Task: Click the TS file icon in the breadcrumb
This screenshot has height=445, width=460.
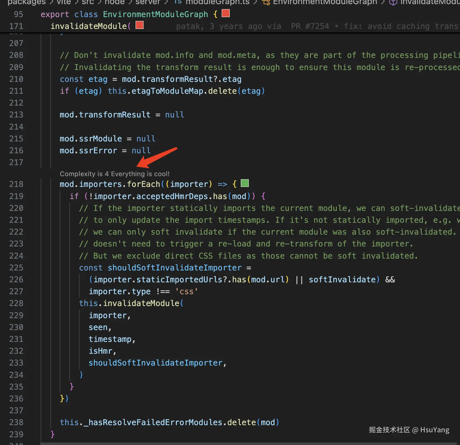Action: pos(178,2)
